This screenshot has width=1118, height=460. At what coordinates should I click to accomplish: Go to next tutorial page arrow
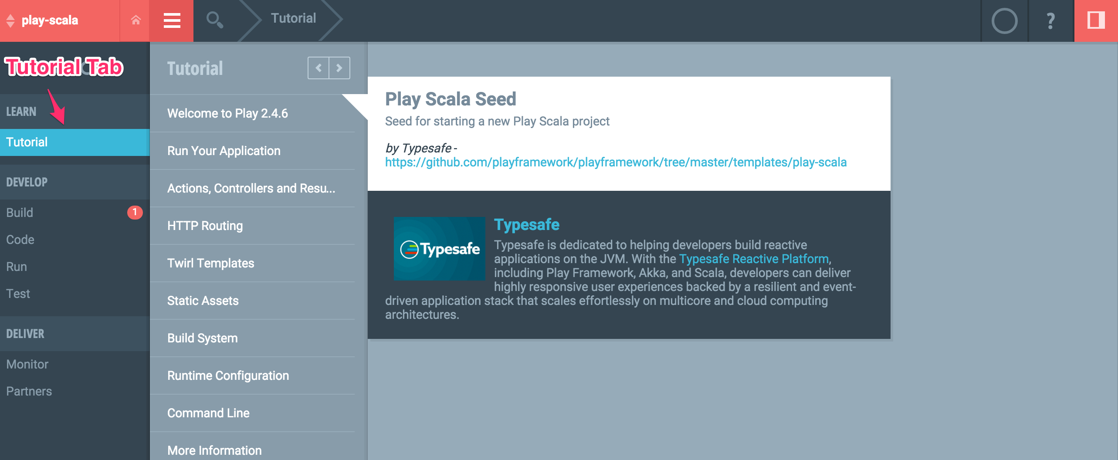click(x=339, y=68)
